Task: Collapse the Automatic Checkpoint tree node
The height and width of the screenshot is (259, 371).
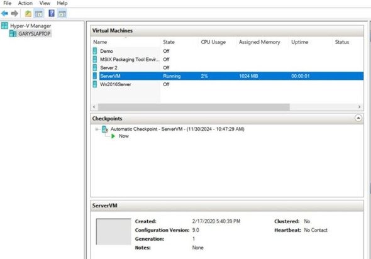Action: tap(97, 129)
